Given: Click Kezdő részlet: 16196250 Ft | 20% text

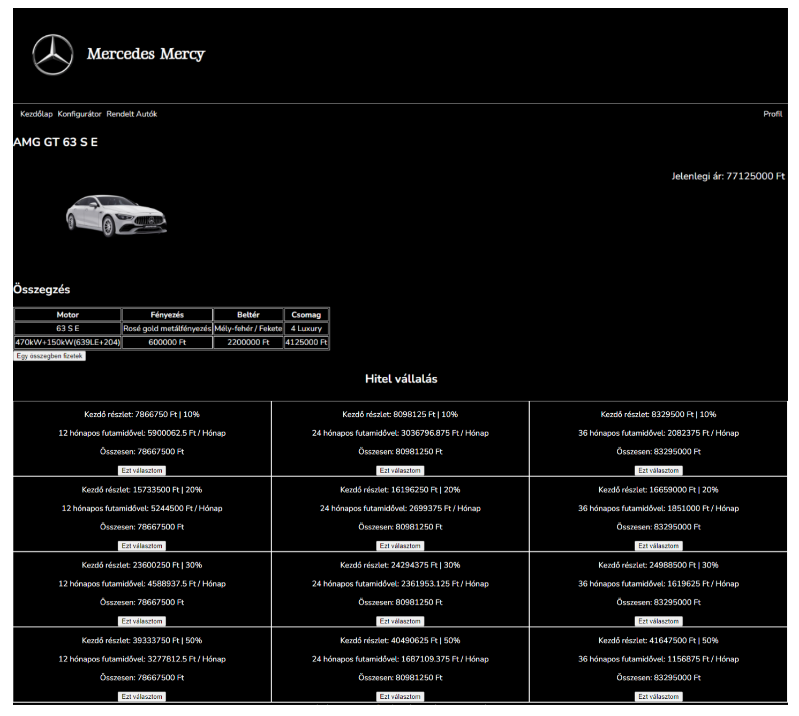Looking at the screenshot, I should pos(400,490).
